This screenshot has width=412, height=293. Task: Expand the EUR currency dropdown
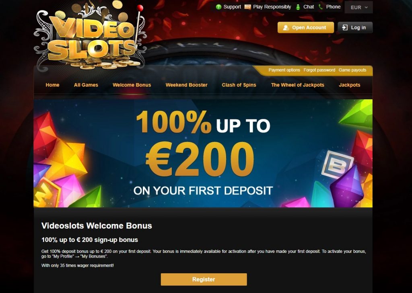click(x=358, y=7)
